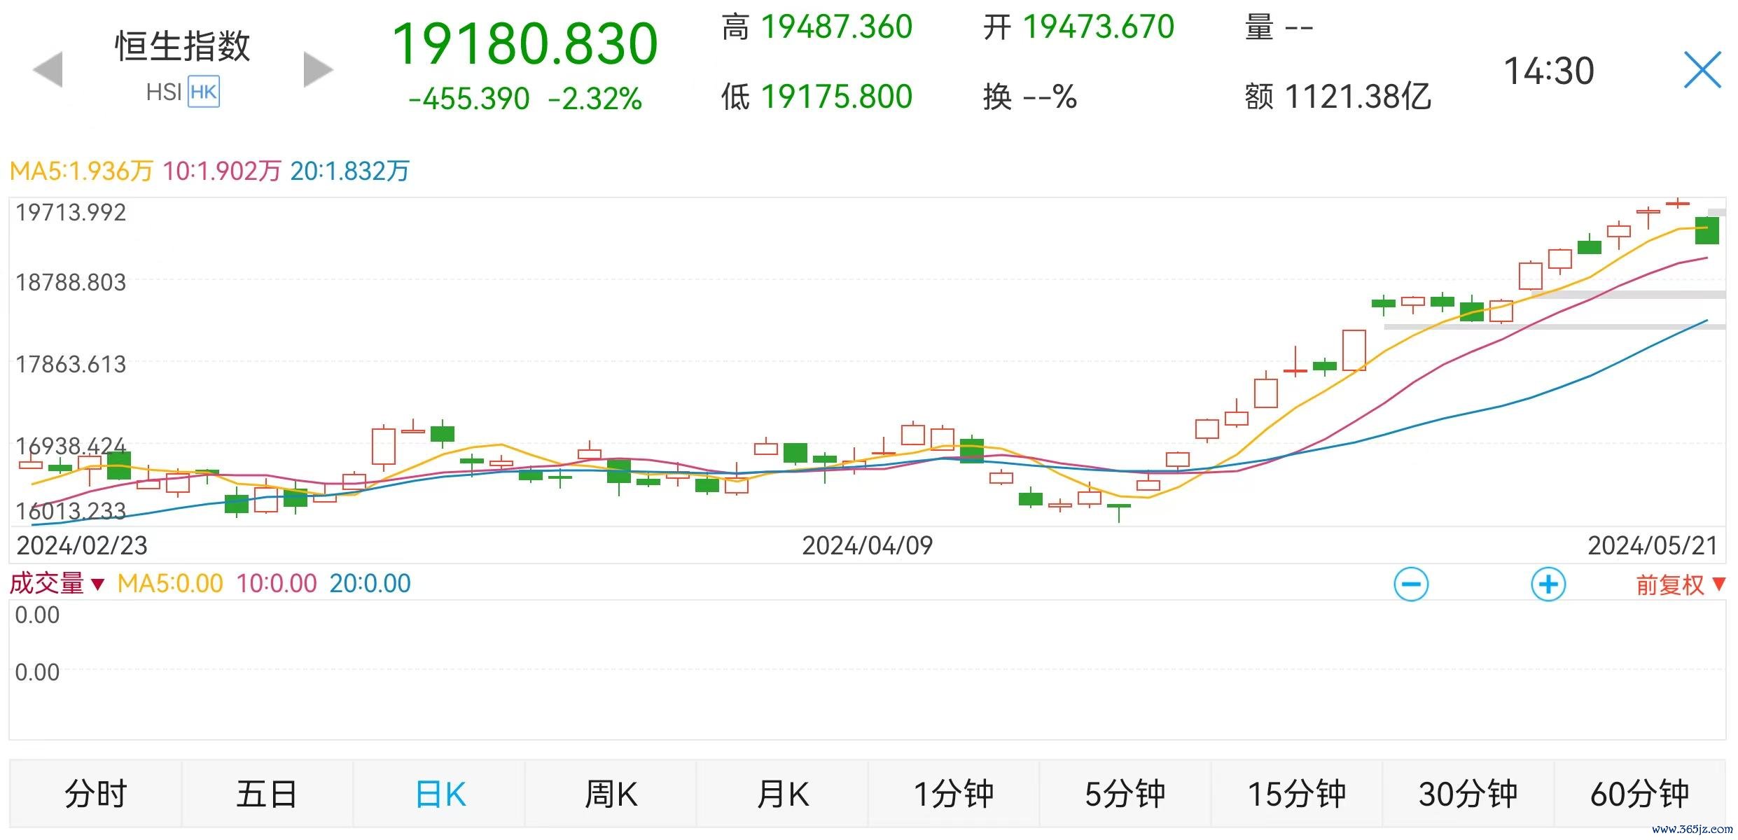Image resolution: width=1738 pixels, height=840 pixels.
Task: Zoom in the chart with the plus icon
Action: (1548, 584)
